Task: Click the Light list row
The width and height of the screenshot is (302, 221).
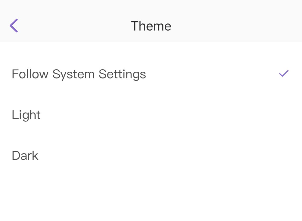Action: click(151, 115)
